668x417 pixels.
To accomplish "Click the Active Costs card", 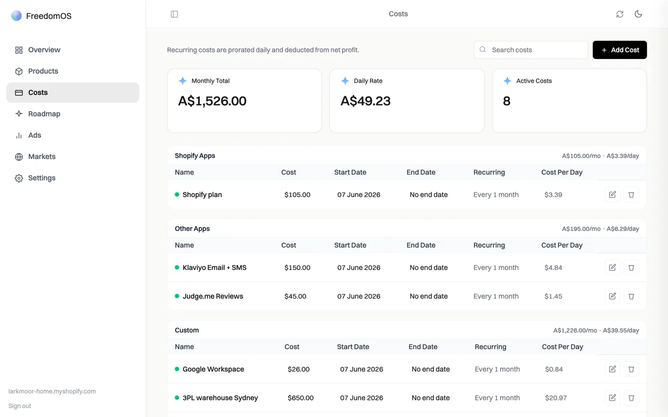I will point(569,101).
